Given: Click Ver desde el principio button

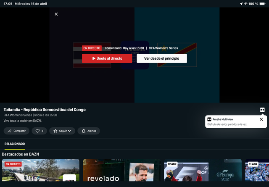Looking at the screenshot, I should (x=162, y=58).
